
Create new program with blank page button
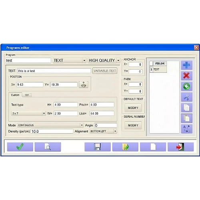[153, 147]
